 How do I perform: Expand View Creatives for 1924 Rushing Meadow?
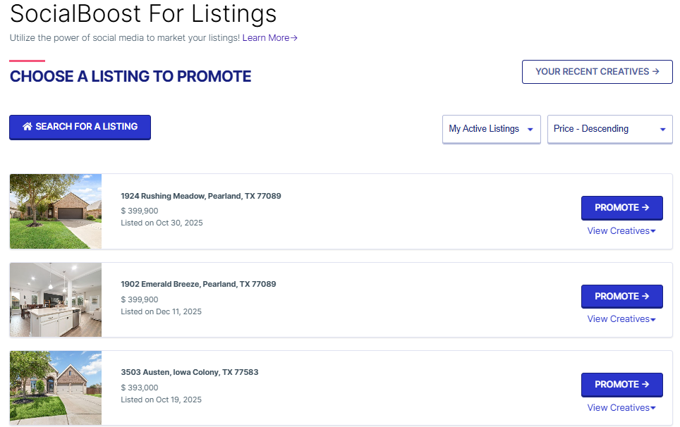pyautogui.click(x=621, y=231)
